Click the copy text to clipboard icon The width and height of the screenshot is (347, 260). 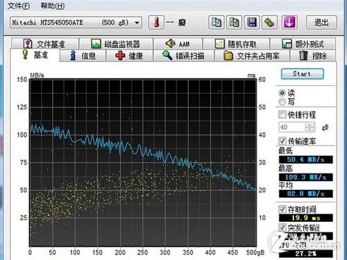pyautogui.click(x=217, y=23)
